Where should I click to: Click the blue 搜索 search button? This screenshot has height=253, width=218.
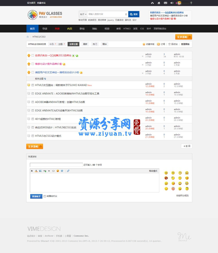[x=134, y=14]
